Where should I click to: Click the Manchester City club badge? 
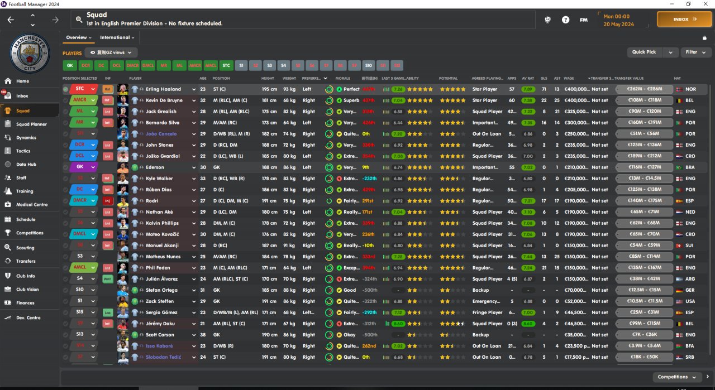pyautogui.click(x=30, y=54)
